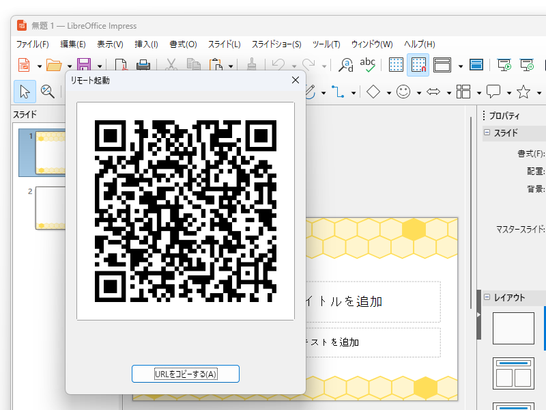
Task: Open the Paste options dropdown arrow
Action: click(231, 66)
